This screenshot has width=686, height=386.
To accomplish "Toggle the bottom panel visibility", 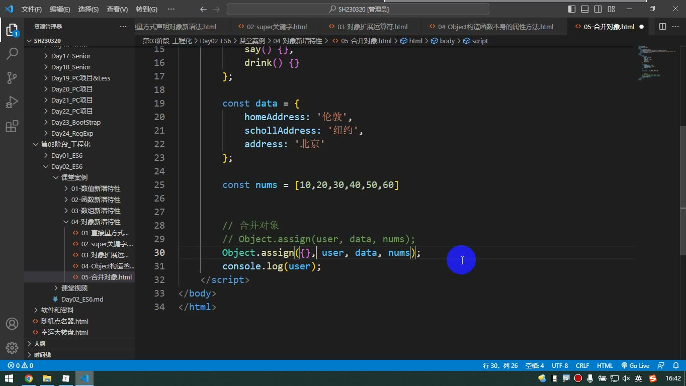I will tap(585, 9).
